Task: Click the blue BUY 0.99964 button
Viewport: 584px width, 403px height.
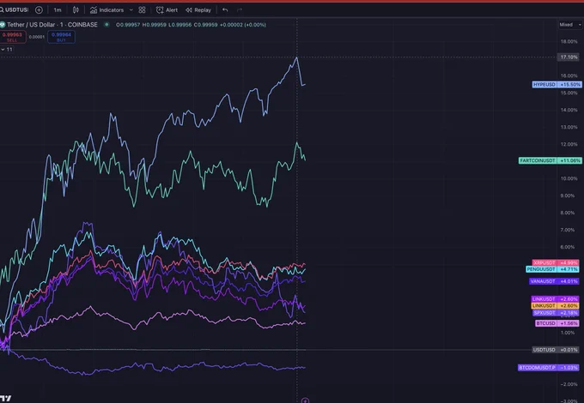Action: pyautogui.click(x=62, y=37)
